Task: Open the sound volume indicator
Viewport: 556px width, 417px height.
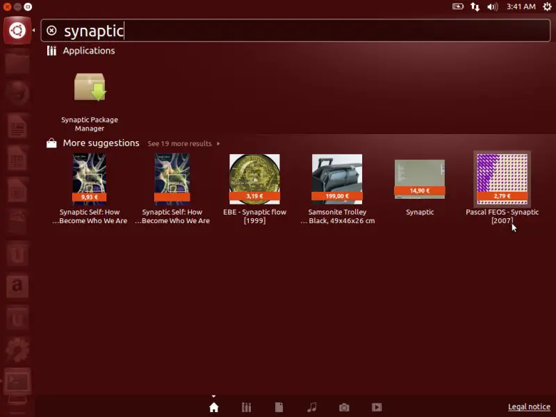Action: [x=493, y=6]
